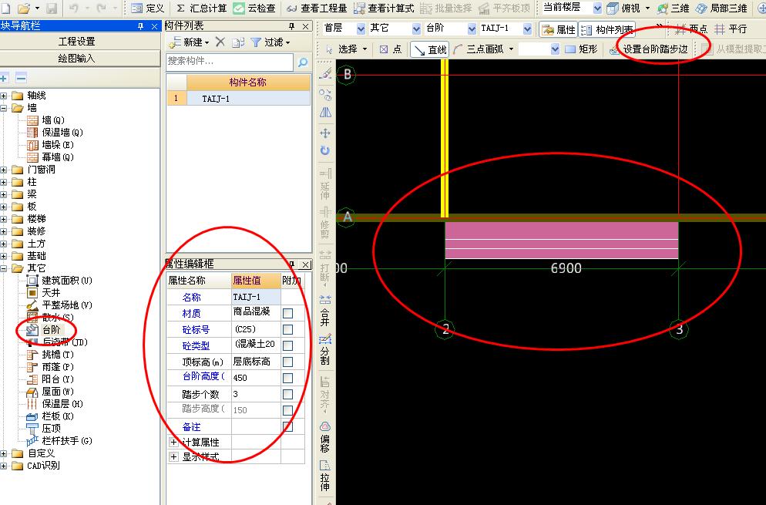This screenshot has width=766, height=505.
Task: Click the 墙(Q) wall component icon
Action: (32, 120)
